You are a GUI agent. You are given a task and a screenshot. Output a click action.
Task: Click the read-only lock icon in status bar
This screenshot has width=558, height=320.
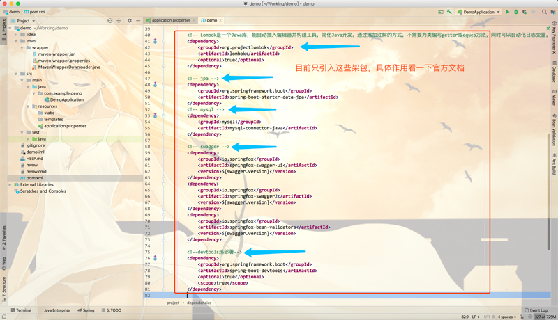click(x=522, y=317)
